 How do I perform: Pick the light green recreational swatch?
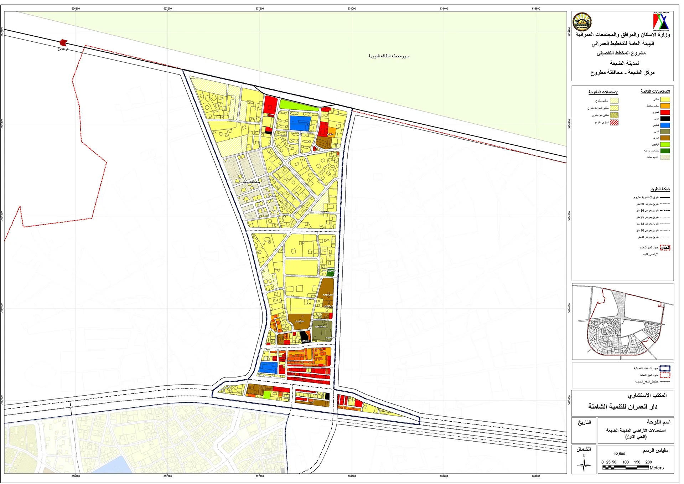pyautogui.click(x=665, y=144)
